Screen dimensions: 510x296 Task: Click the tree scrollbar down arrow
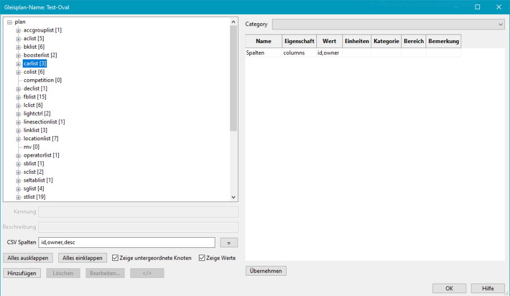pos(233,197)
